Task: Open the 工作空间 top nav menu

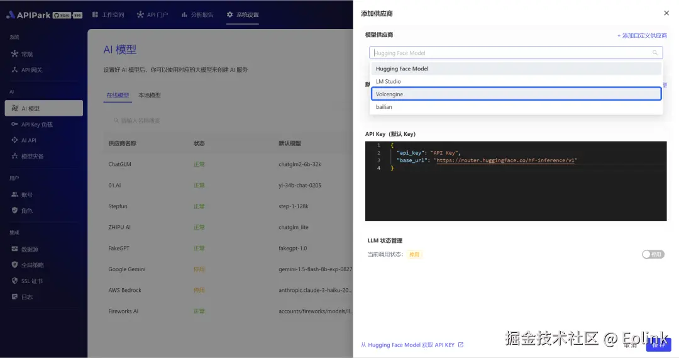Action: [x=108, y=14]
